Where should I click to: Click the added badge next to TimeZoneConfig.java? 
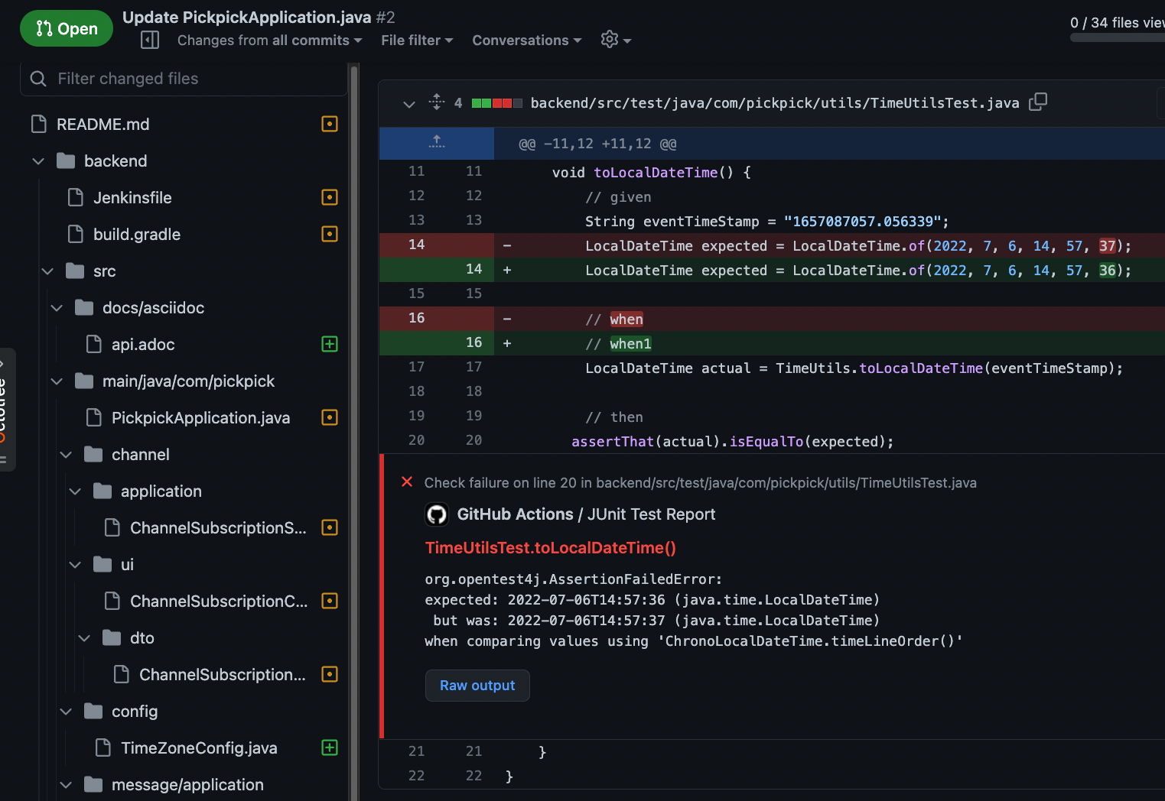click(330, 747)
